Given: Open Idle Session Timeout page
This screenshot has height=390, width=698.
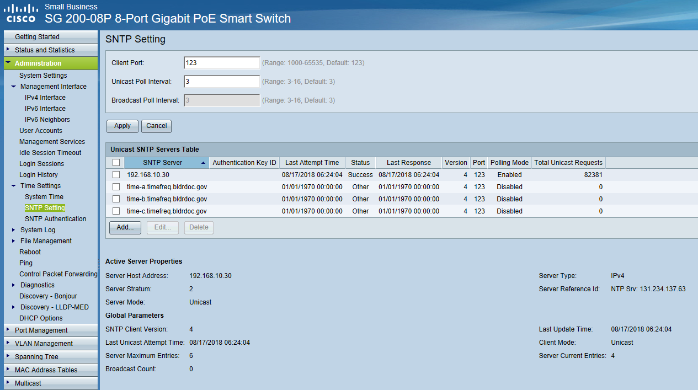Looking at the screenshot, I should pyautogui.click(x=50, y=153).
